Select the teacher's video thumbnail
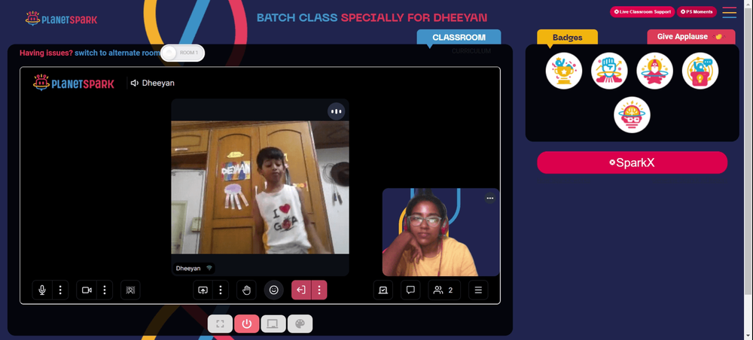The height and width of the screenshot is (340, 753). 441,232
